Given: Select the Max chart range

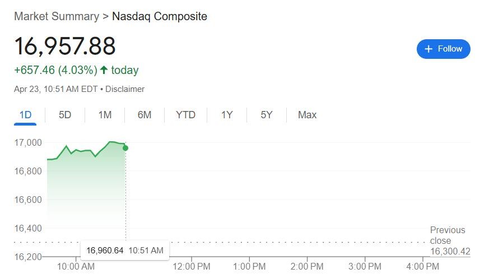Looking at the screenshot, I should (307, 115).
